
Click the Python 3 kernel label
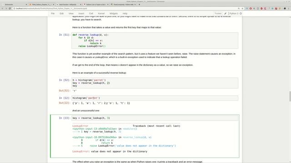[234, 14]
